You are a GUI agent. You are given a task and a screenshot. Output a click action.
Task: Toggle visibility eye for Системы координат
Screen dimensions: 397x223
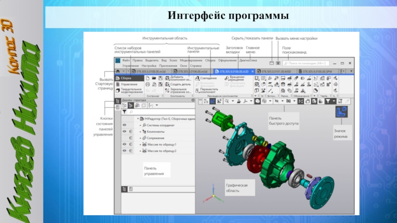pos(125,125)
